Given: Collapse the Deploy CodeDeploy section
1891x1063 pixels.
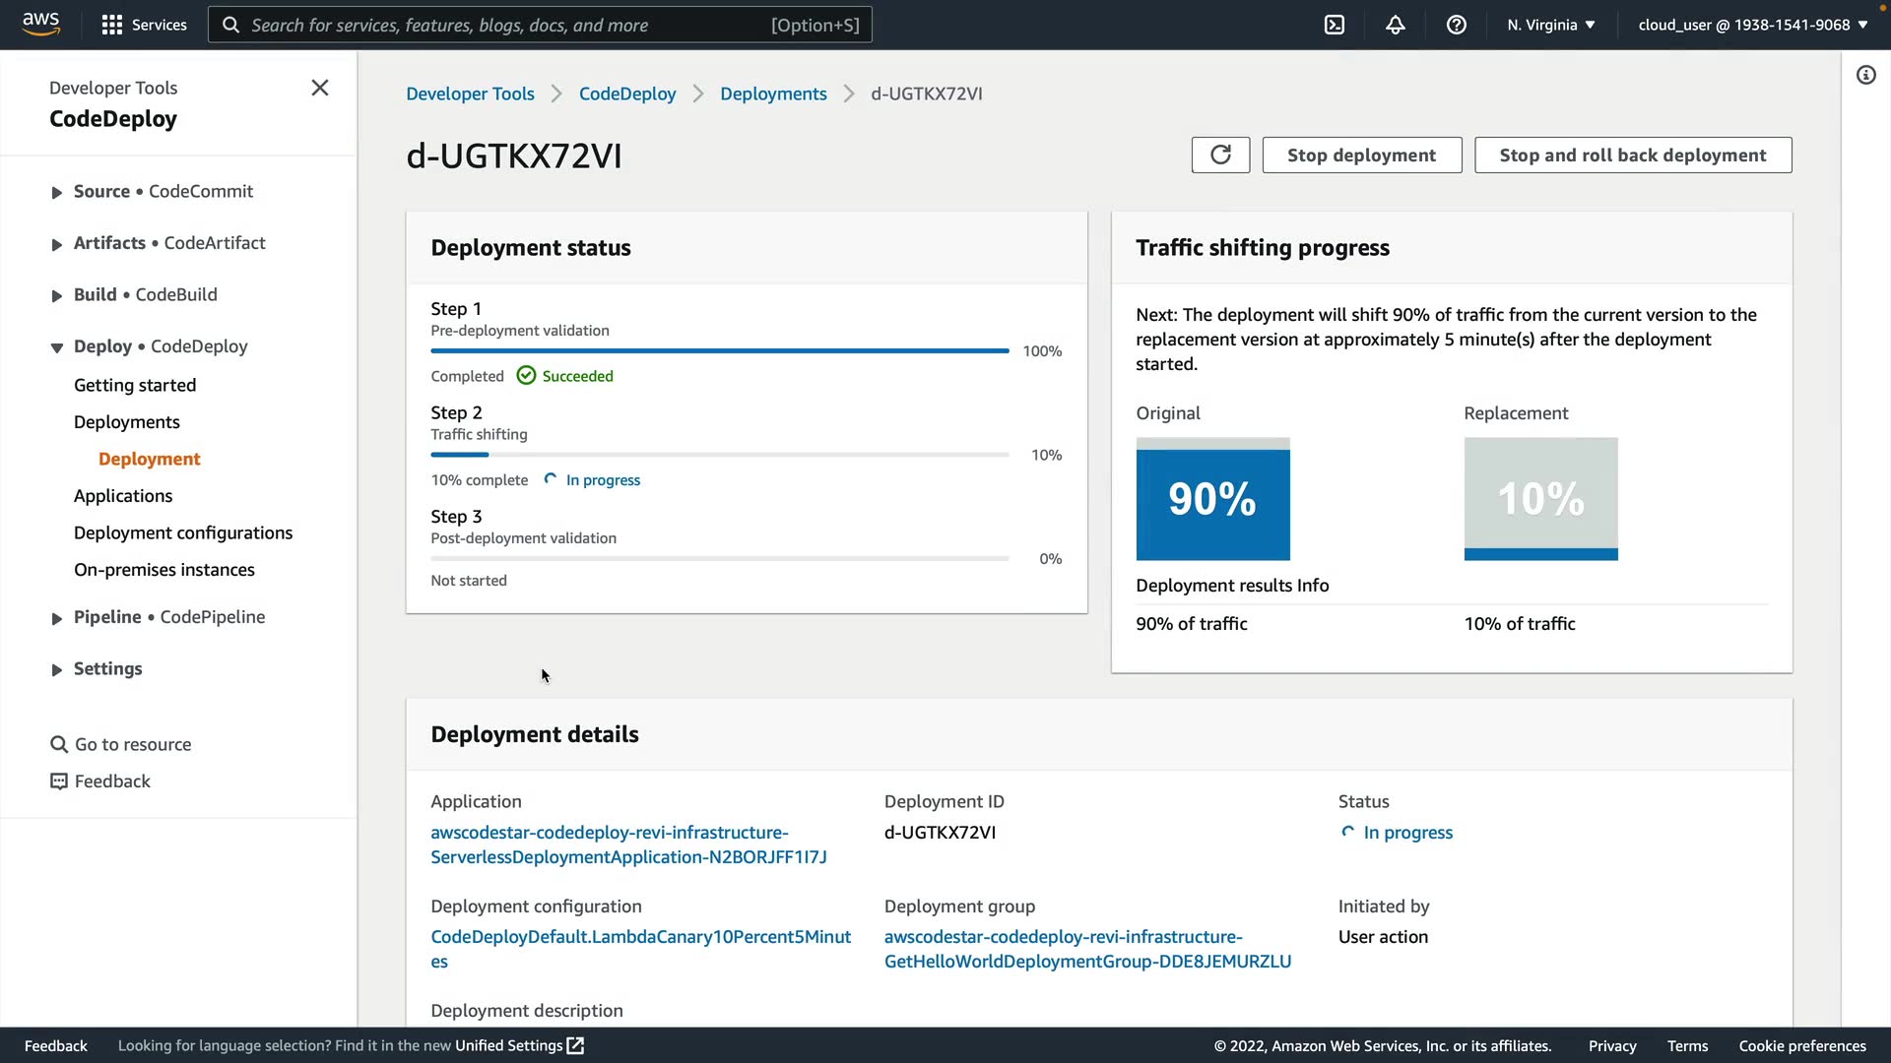Looking at the screenshot, I should [57, 347].
